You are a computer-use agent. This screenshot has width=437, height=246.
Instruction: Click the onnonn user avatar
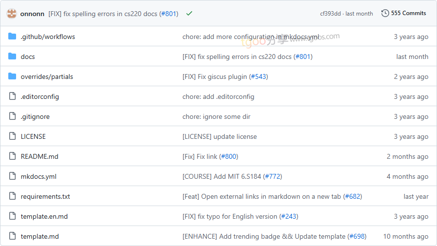[11, 14]
